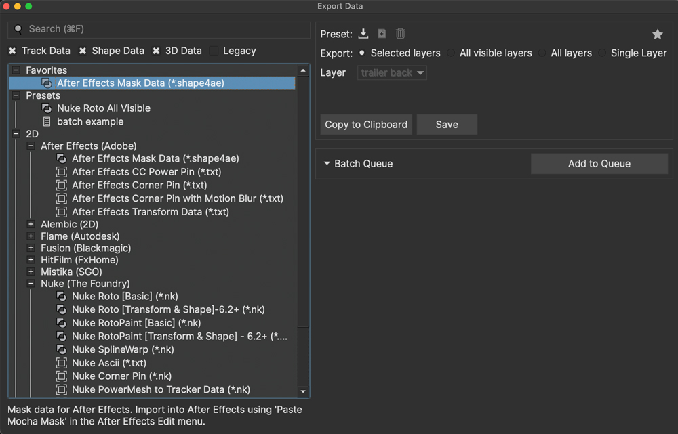678x434 pixels.
Task: Select 'After Effects CC Power Pin (*.txt)' text
Action: pyautogui.click(x=146, y=172)
